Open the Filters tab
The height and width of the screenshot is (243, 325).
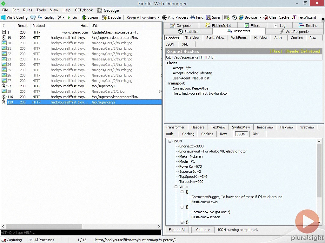(x=252, y=25)
